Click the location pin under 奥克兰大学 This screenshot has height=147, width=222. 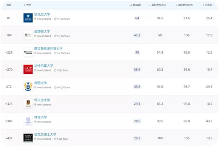pyautogui.click(x=35, y=19)
